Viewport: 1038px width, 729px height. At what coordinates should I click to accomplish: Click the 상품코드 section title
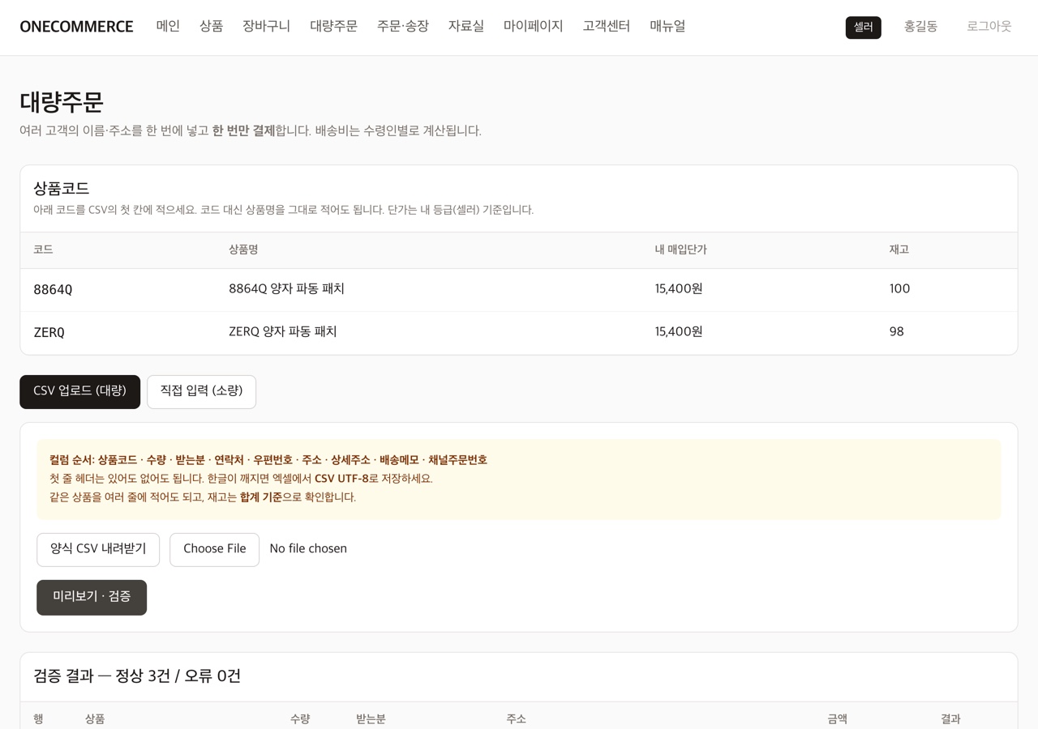pos(61,189)
